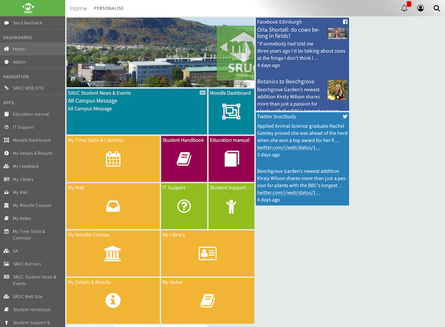Open the user profile icon
This screenshot has width=445, height=327.
420,8
